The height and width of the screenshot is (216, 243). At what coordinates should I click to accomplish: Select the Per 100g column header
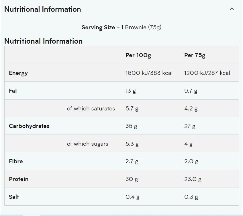[138, 55]
